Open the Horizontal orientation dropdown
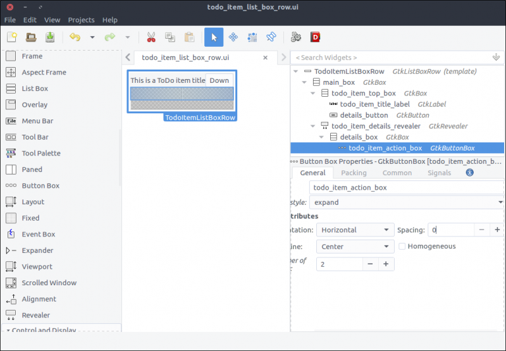Screen dimensions: 506x351 [x=355, y=230]
